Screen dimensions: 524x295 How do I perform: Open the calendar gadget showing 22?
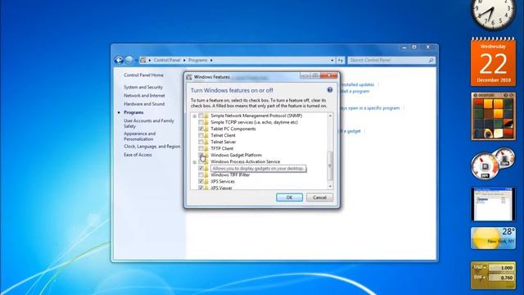(493, 62)
